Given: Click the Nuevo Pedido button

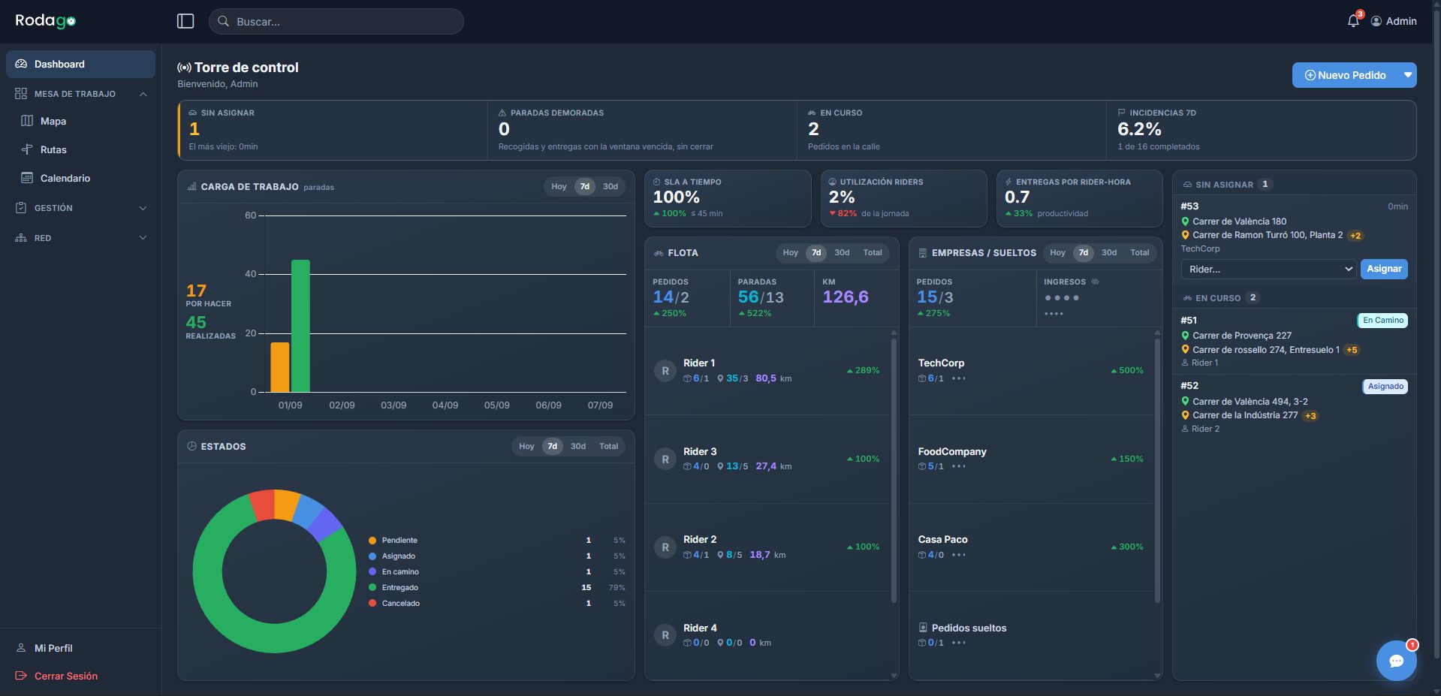Looking at the screenshot, I should point(1345,75).
